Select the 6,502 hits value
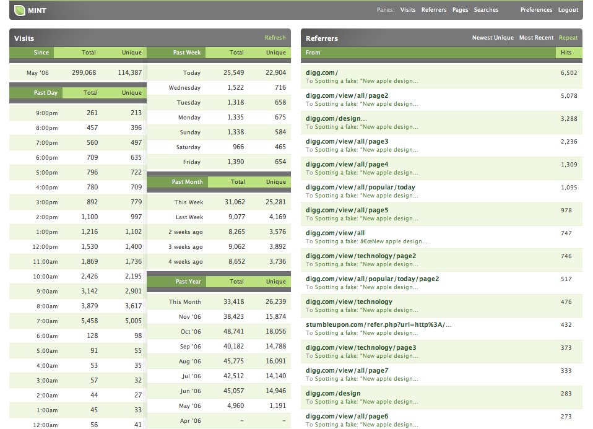The height and width of the screenshot is (429, 593). pos(568,73)
